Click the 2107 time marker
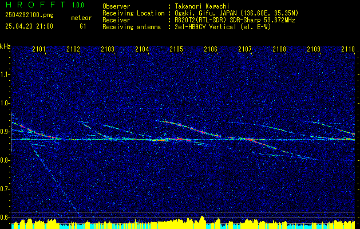360x229 pixels. pos(245,49)
